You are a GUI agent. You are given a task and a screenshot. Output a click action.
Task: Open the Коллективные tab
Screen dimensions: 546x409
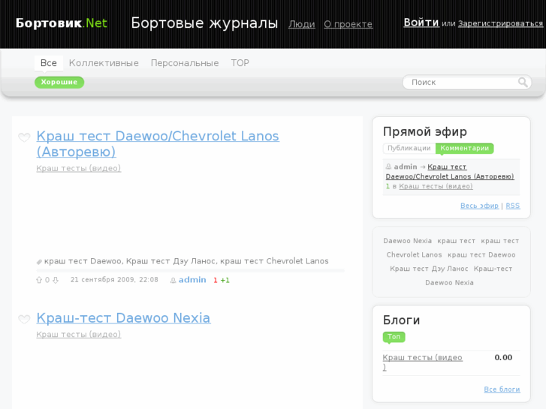click(104, 63)
